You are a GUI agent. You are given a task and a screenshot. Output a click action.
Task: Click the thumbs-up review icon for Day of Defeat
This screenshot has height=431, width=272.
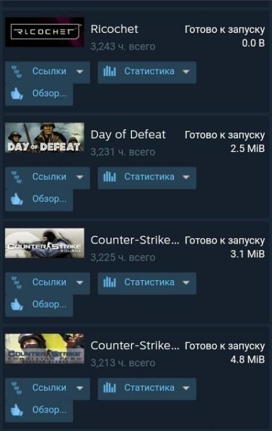[17, 199]
